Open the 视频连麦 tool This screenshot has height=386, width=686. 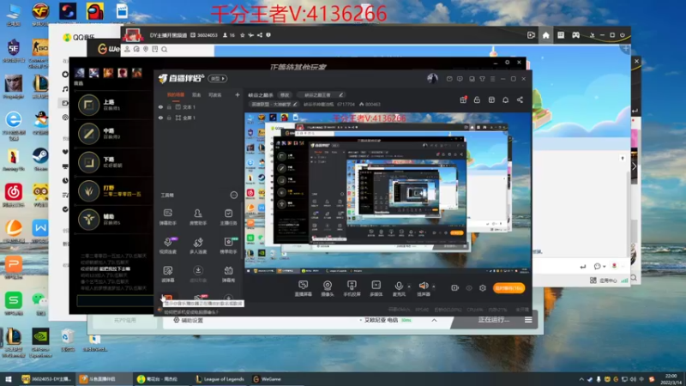point(168,245)
